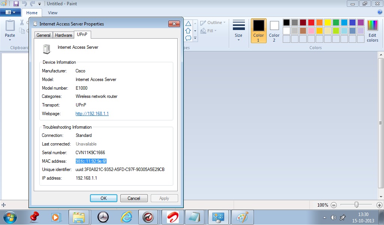Show hidden tray icons arrow
Viewport: 384px width, 225px height.
click(325, 217)
